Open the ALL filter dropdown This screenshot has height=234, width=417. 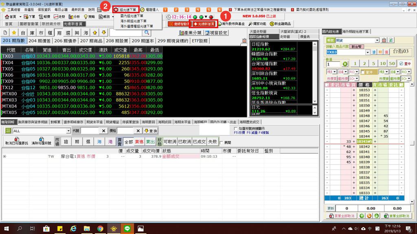pos(68,131)
